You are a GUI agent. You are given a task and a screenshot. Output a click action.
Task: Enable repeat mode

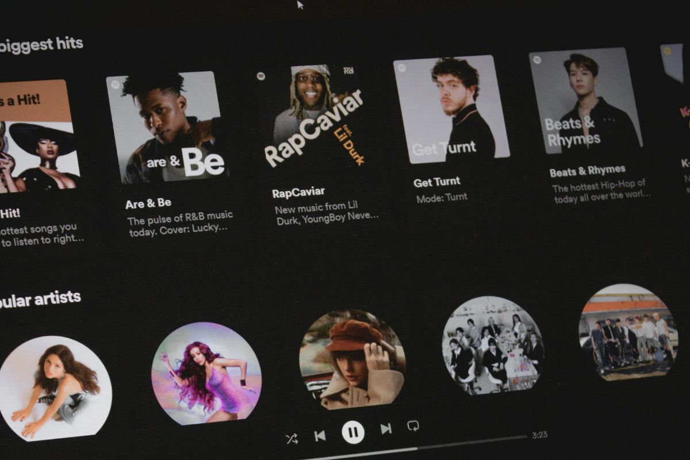click(413, 425)
